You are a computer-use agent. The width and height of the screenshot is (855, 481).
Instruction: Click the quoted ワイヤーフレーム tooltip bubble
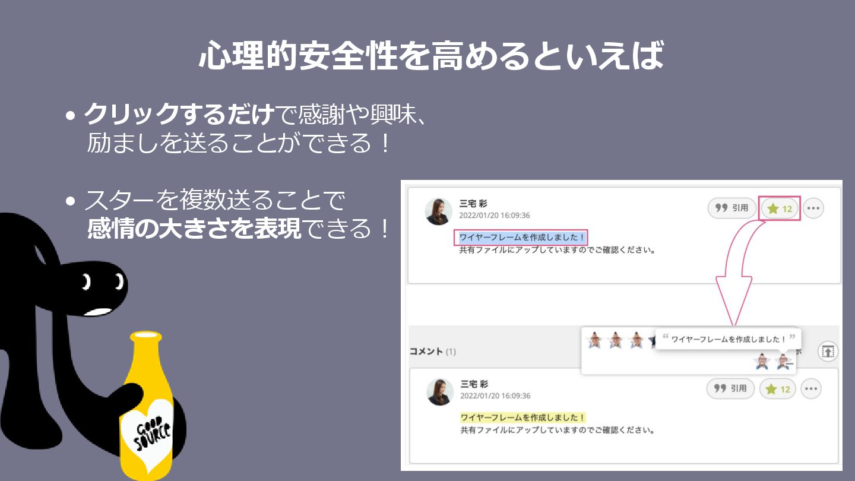(x=729, y=339)
